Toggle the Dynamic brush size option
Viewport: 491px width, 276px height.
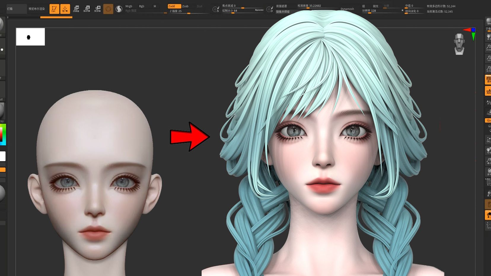click(x=259, y=10)
